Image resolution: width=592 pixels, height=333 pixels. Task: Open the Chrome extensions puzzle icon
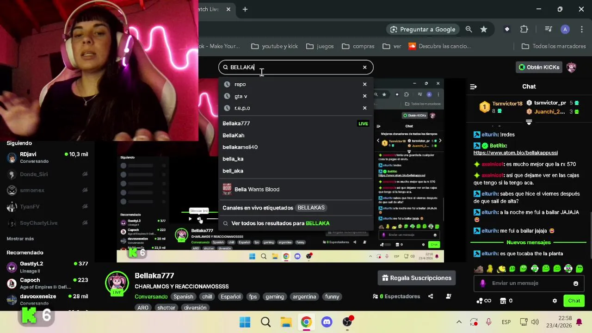point(524,29)
